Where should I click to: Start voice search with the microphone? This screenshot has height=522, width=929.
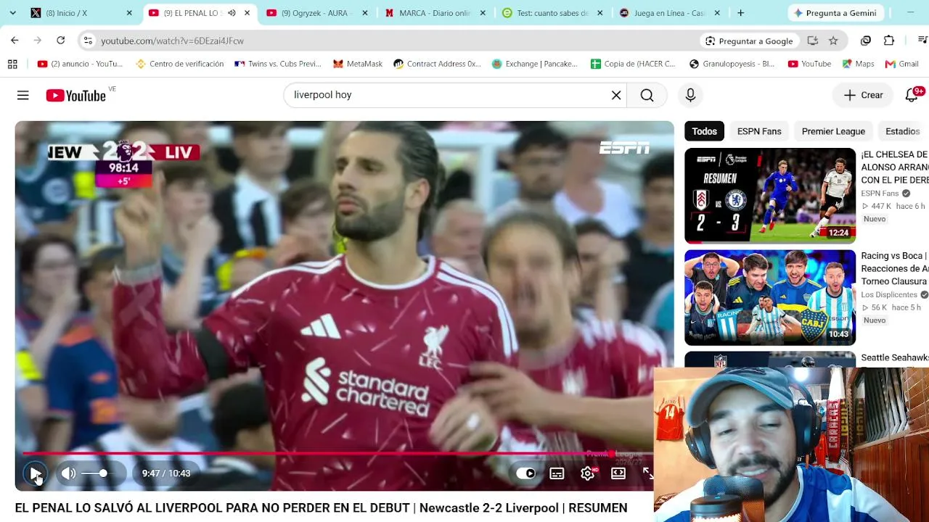click(x=690, y=95)
